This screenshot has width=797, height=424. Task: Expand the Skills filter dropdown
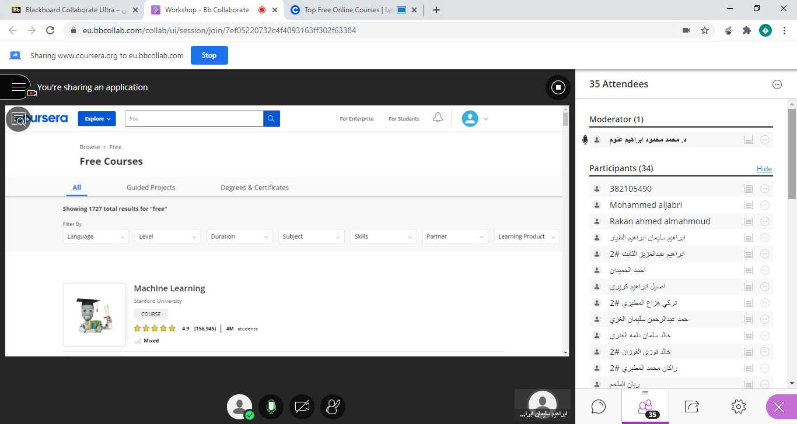(384, 236)
